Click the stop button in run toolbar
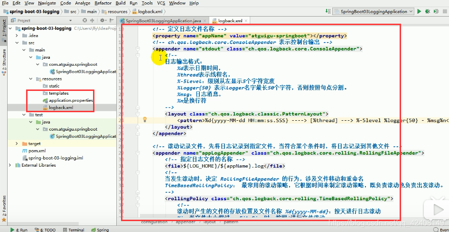Image resolution: width=449 pixels, height=232 pixels. point(444,11)
